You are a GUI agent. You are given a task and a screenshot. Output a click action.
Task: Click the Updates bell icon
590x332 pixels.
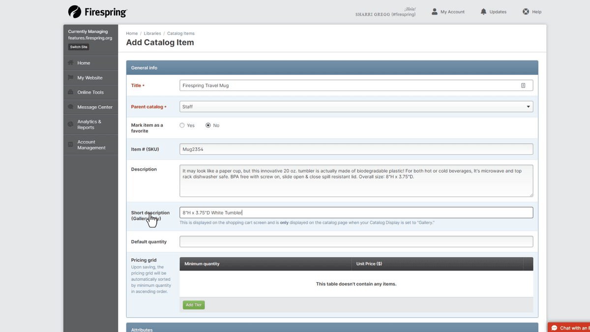(x=483, y=11)
